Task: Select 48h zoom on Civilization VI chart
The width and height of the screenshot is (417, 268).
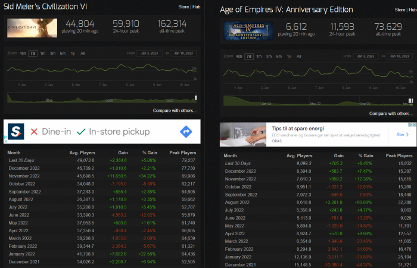Action: pyautogui.click(x=23, y=54)
